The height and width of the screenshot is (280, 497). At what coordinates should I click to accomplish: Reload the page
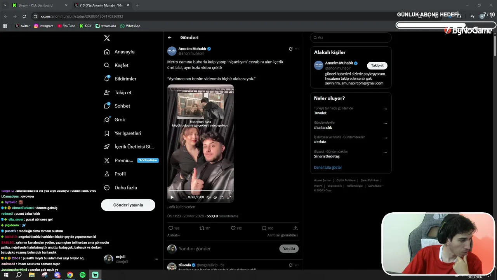pyautogui.click(x=24, y=16)
